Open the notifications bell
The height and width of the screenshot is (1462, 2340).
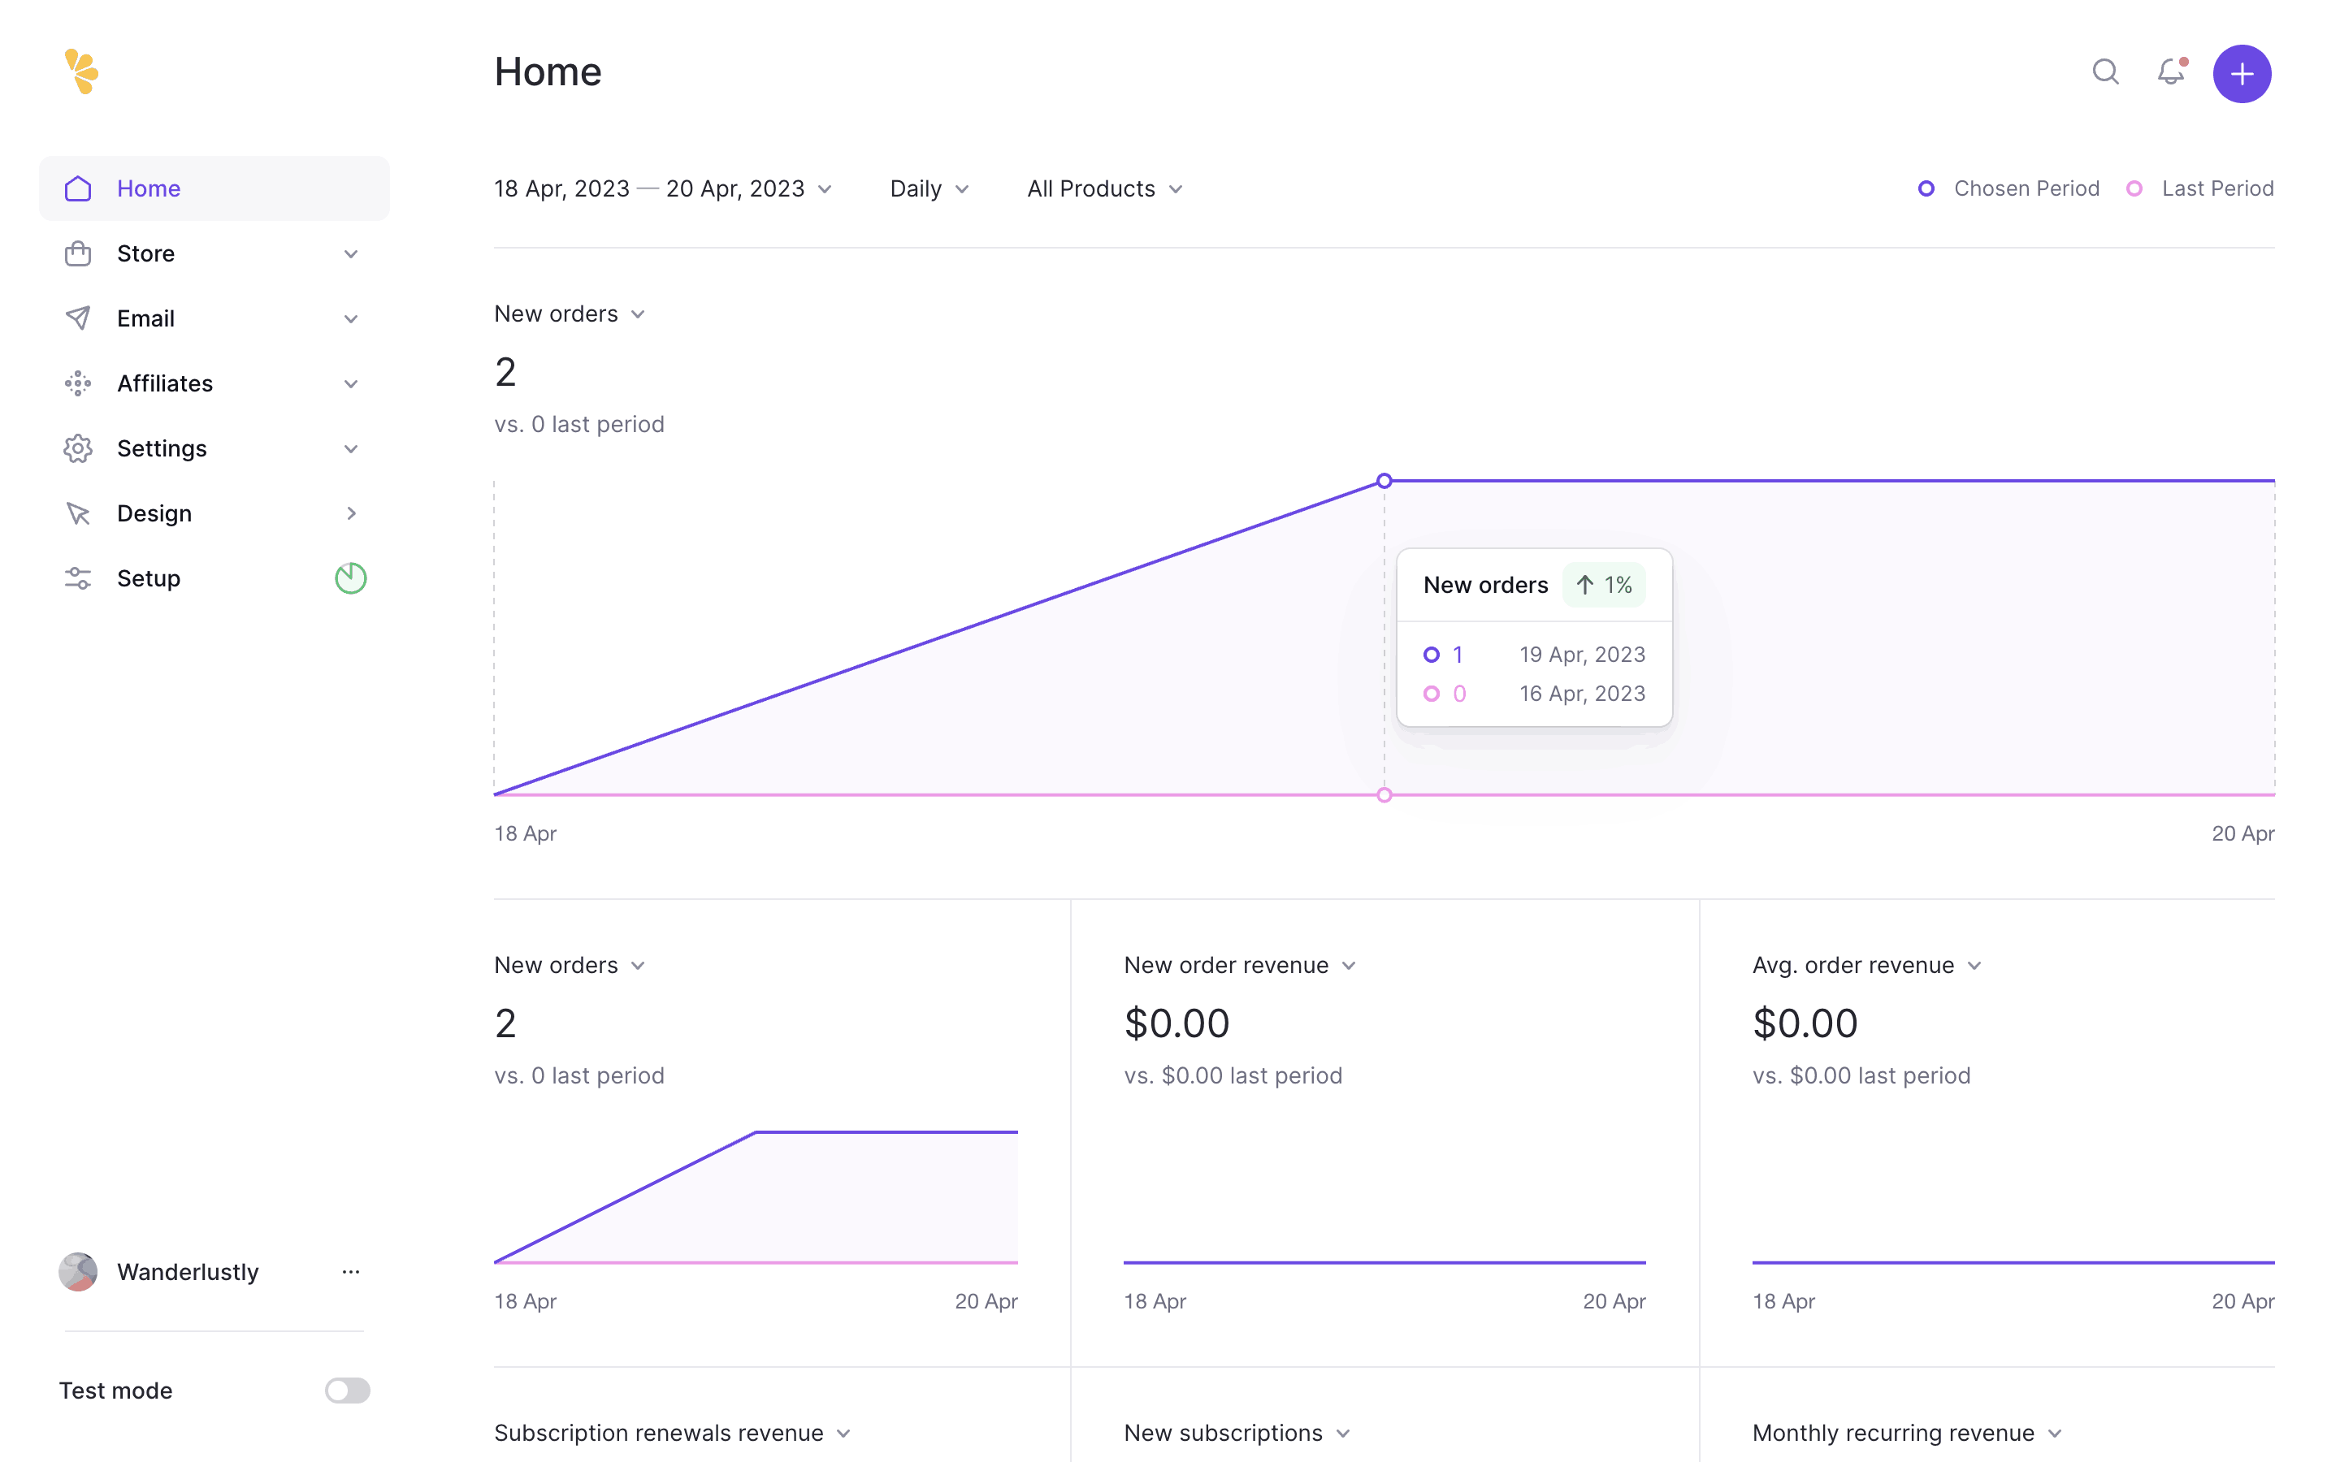(2171, 72)
